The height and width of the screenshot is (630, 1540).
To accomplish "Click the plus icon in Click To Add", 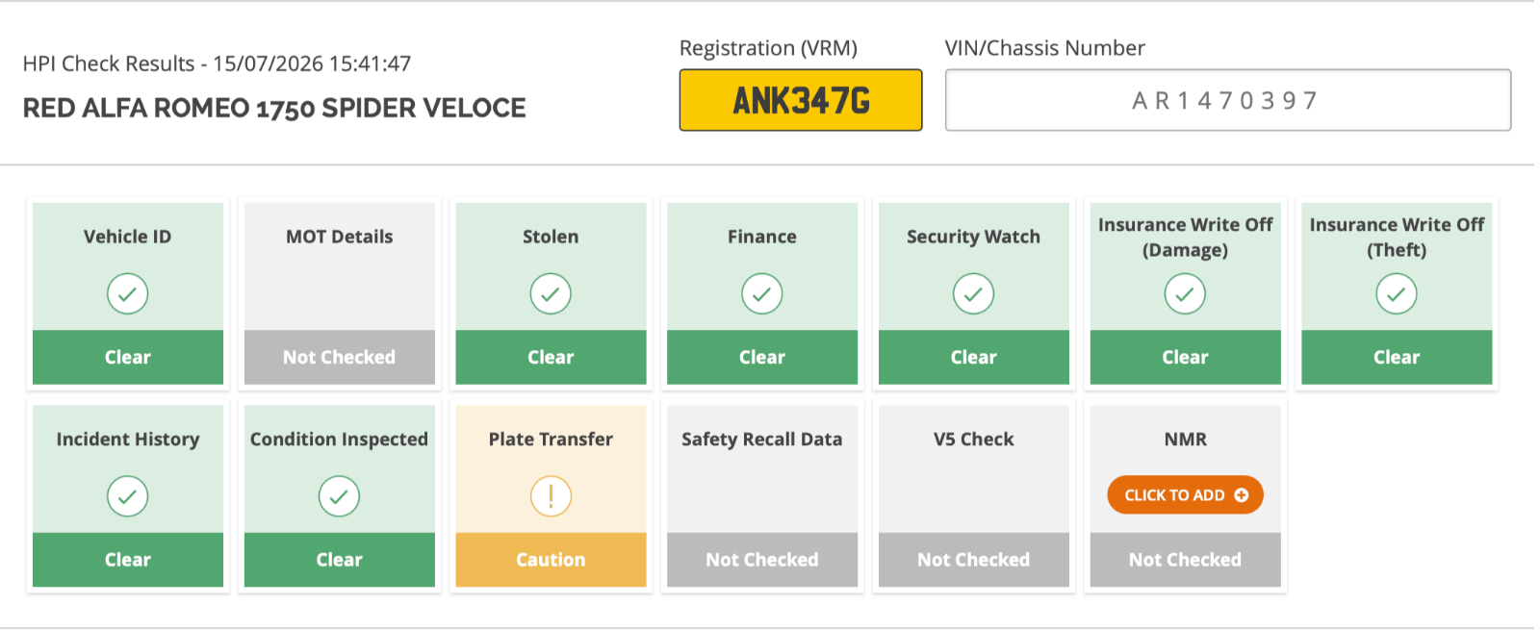I will (x=1242, y=495).
